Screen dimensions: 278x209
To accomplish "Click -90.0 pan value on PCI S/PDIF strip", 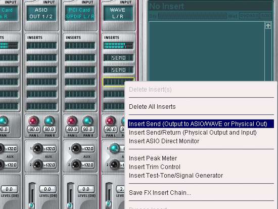I will click(x=72, y=130).
